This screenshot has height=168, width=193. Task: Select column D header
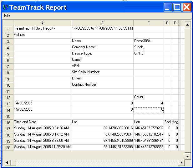coord(167,23)
